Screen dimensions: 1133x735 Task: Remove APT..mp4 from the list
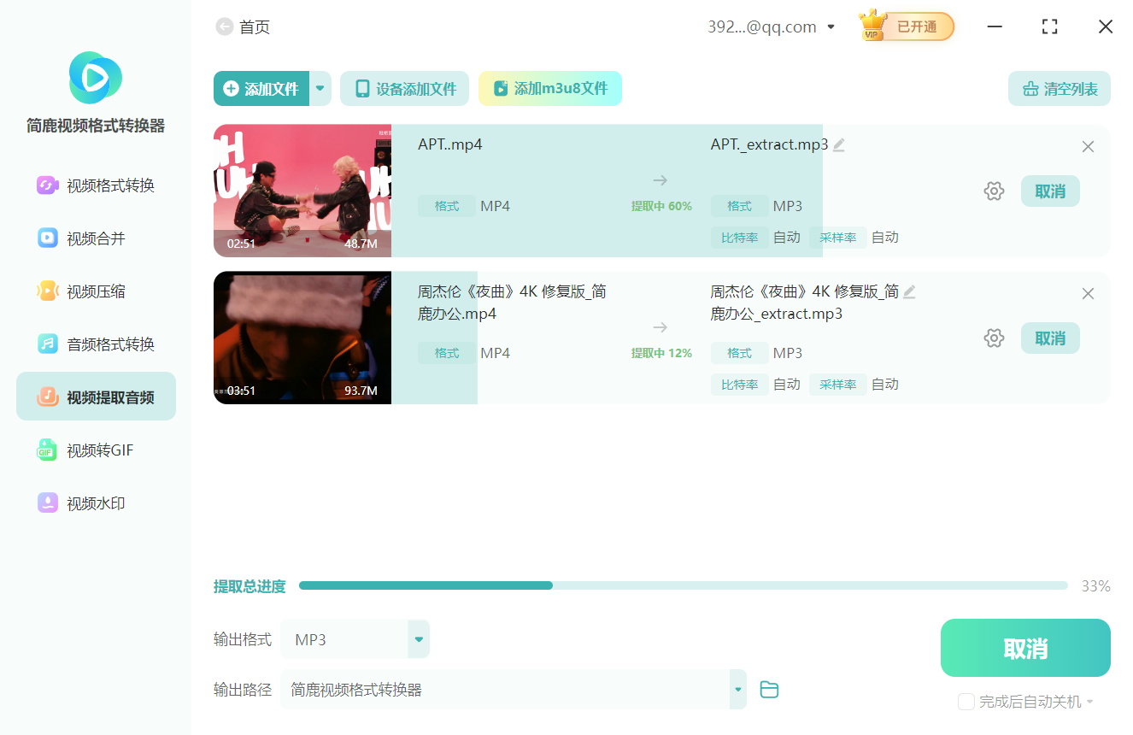point(1088,147)
